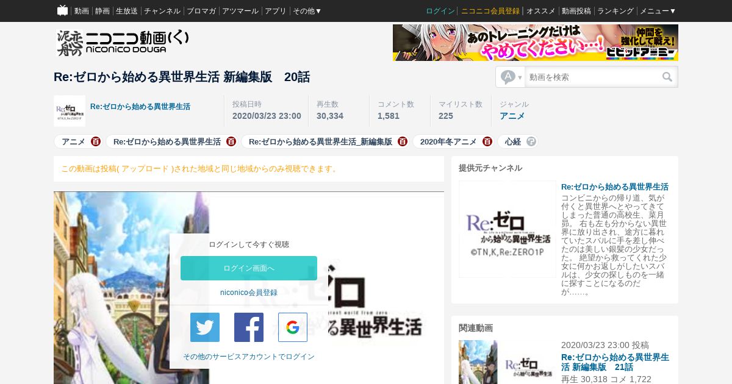The image size is (732, 384).
Task: Click the question icon next to 心経 tag
Action: coord(531,141)
